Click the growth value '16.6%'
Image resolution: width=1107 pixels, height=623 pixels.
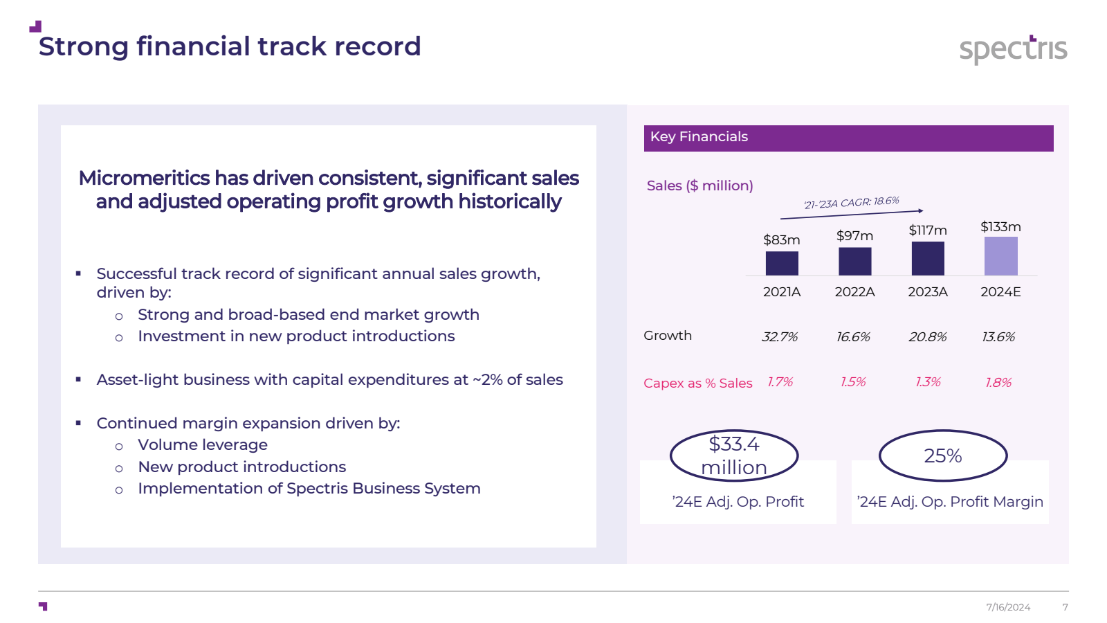tap(853, 337)
